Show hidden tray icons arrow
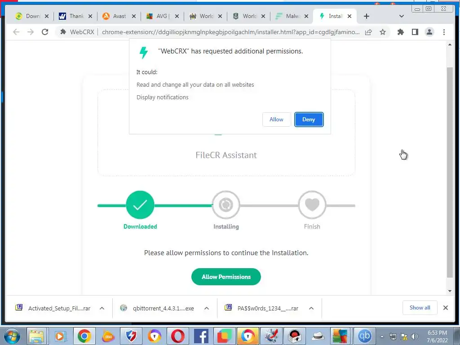This screenshot has height=345, width=460. [382, 336]
